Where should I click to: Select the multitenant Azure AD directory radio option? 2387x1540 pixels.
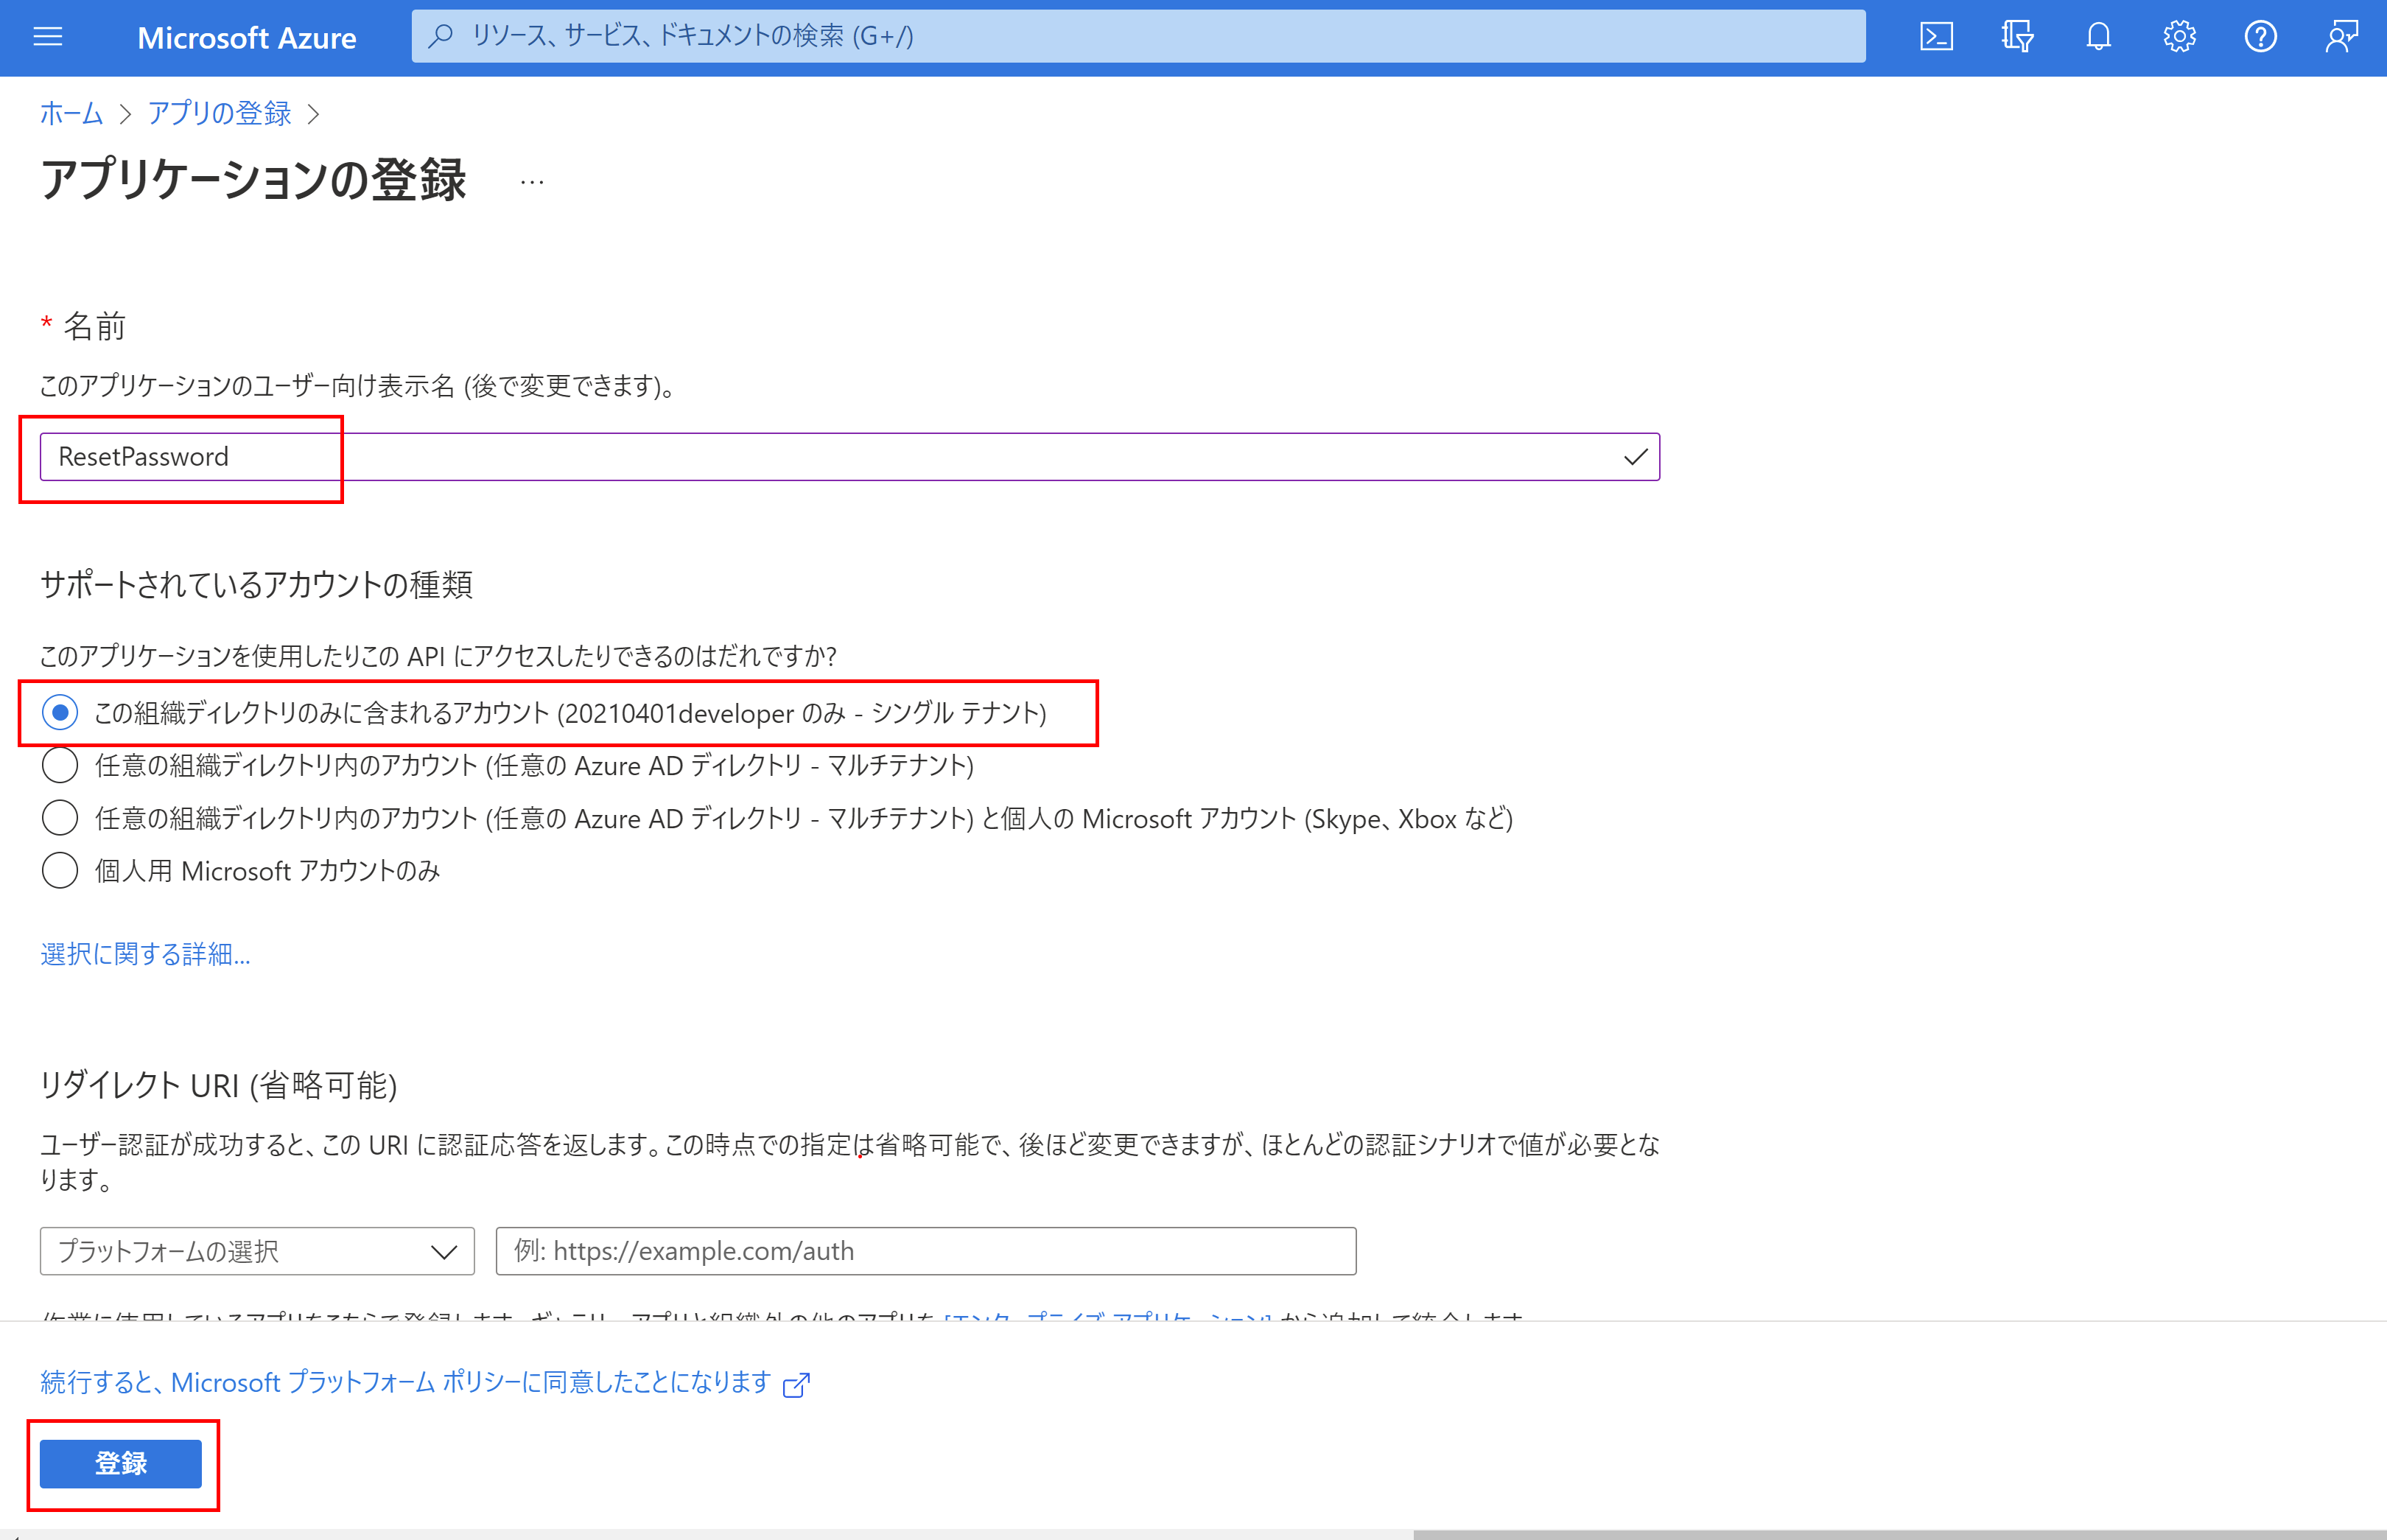tap(60, 766)
